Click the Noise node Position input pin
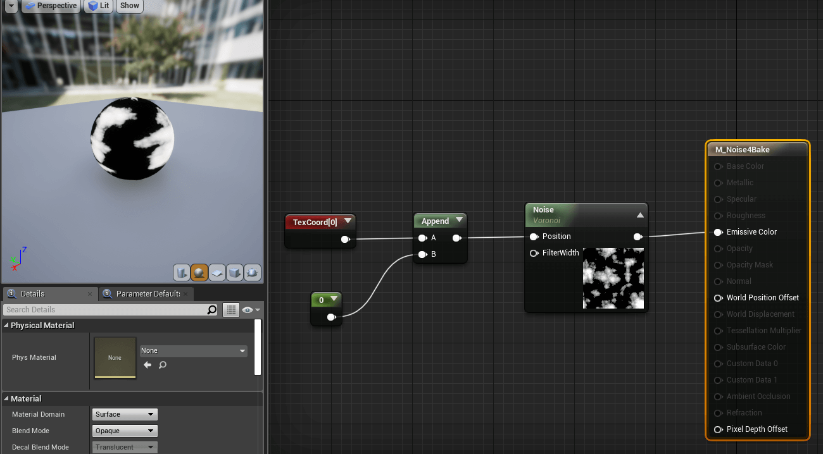Viewport: 823px width, 454px height. click(534, 236)
